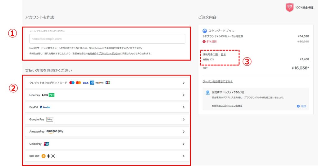
Task: Click the 30-day money-back guarantee badge
Action: pos(289,7)
